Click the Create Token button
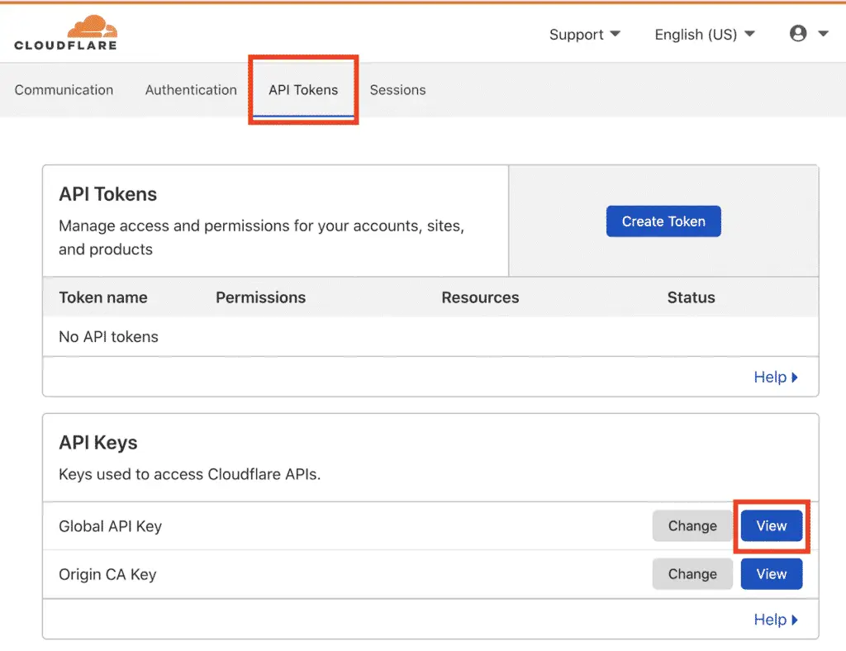The width and height of the screenshot is (846, 651). pyautogui.click(x=663, y=221)
